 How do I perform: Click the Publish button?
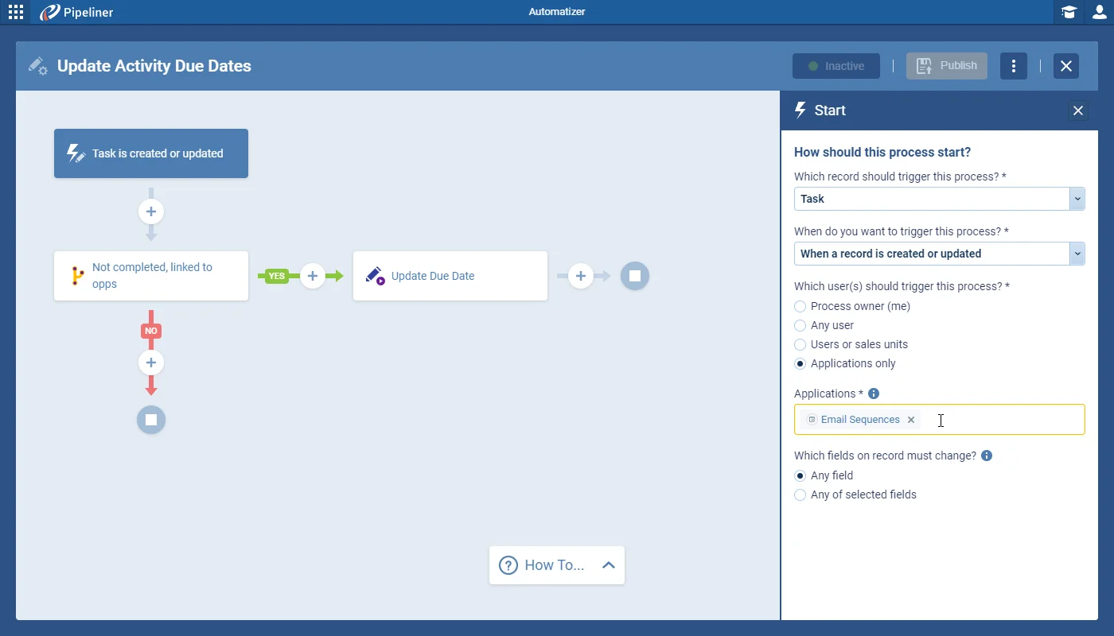point(947,66)
